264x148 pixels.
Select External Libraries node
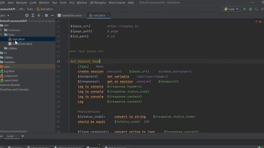(10, 85)
